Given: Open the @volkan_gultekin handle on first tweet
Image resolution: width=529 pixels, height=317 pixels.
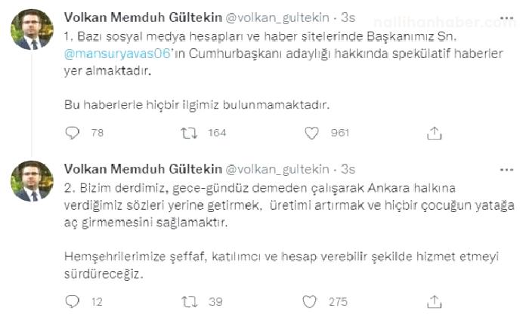Looking at the screenshot, I should click(277, 17).
